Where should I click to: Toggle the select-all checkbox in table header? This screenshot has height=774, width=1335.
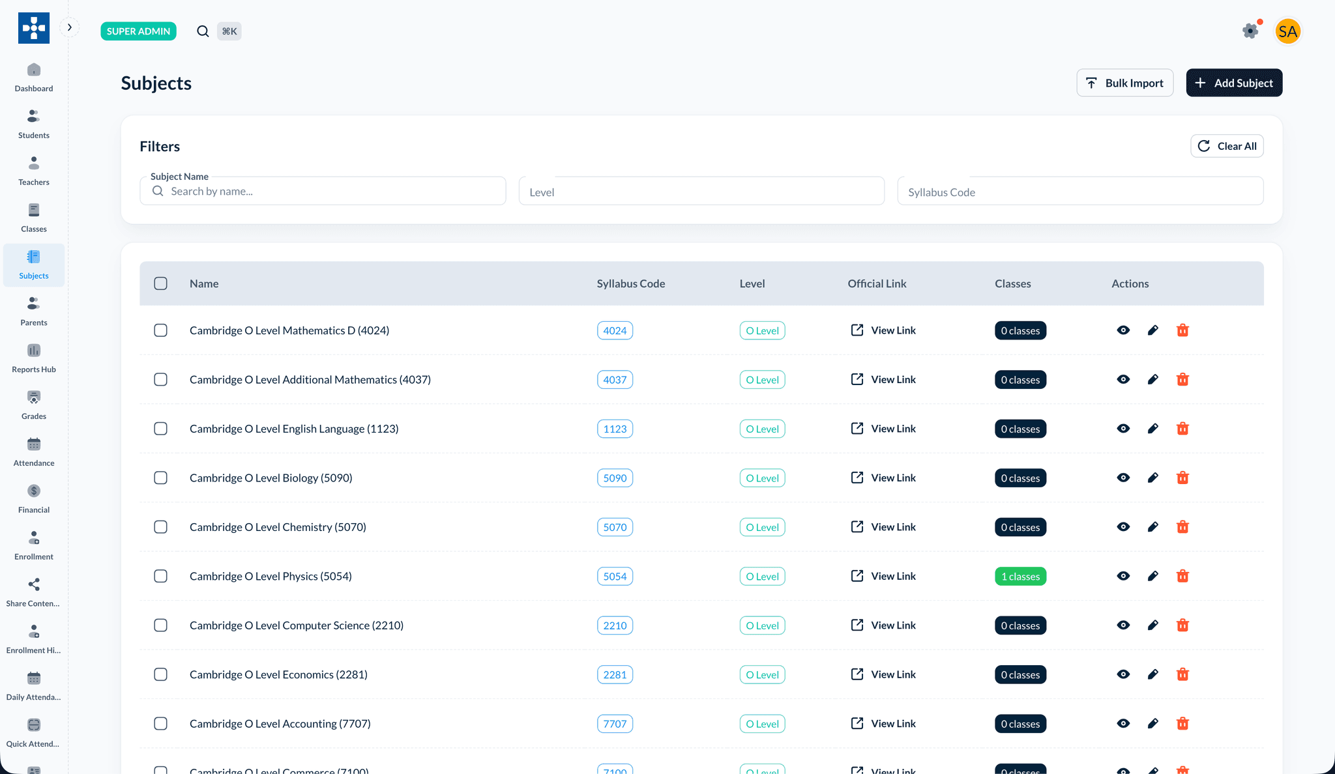click(x=160, y=283)
